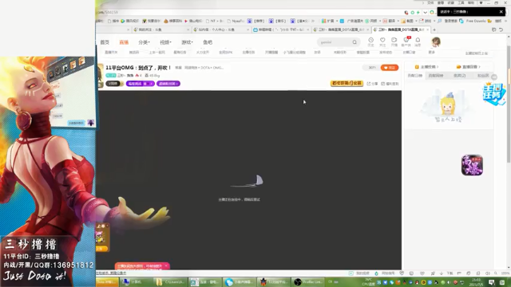511x287 pixels.
Task: Click the taskbar clock
Action: click(x=476, y=282)
